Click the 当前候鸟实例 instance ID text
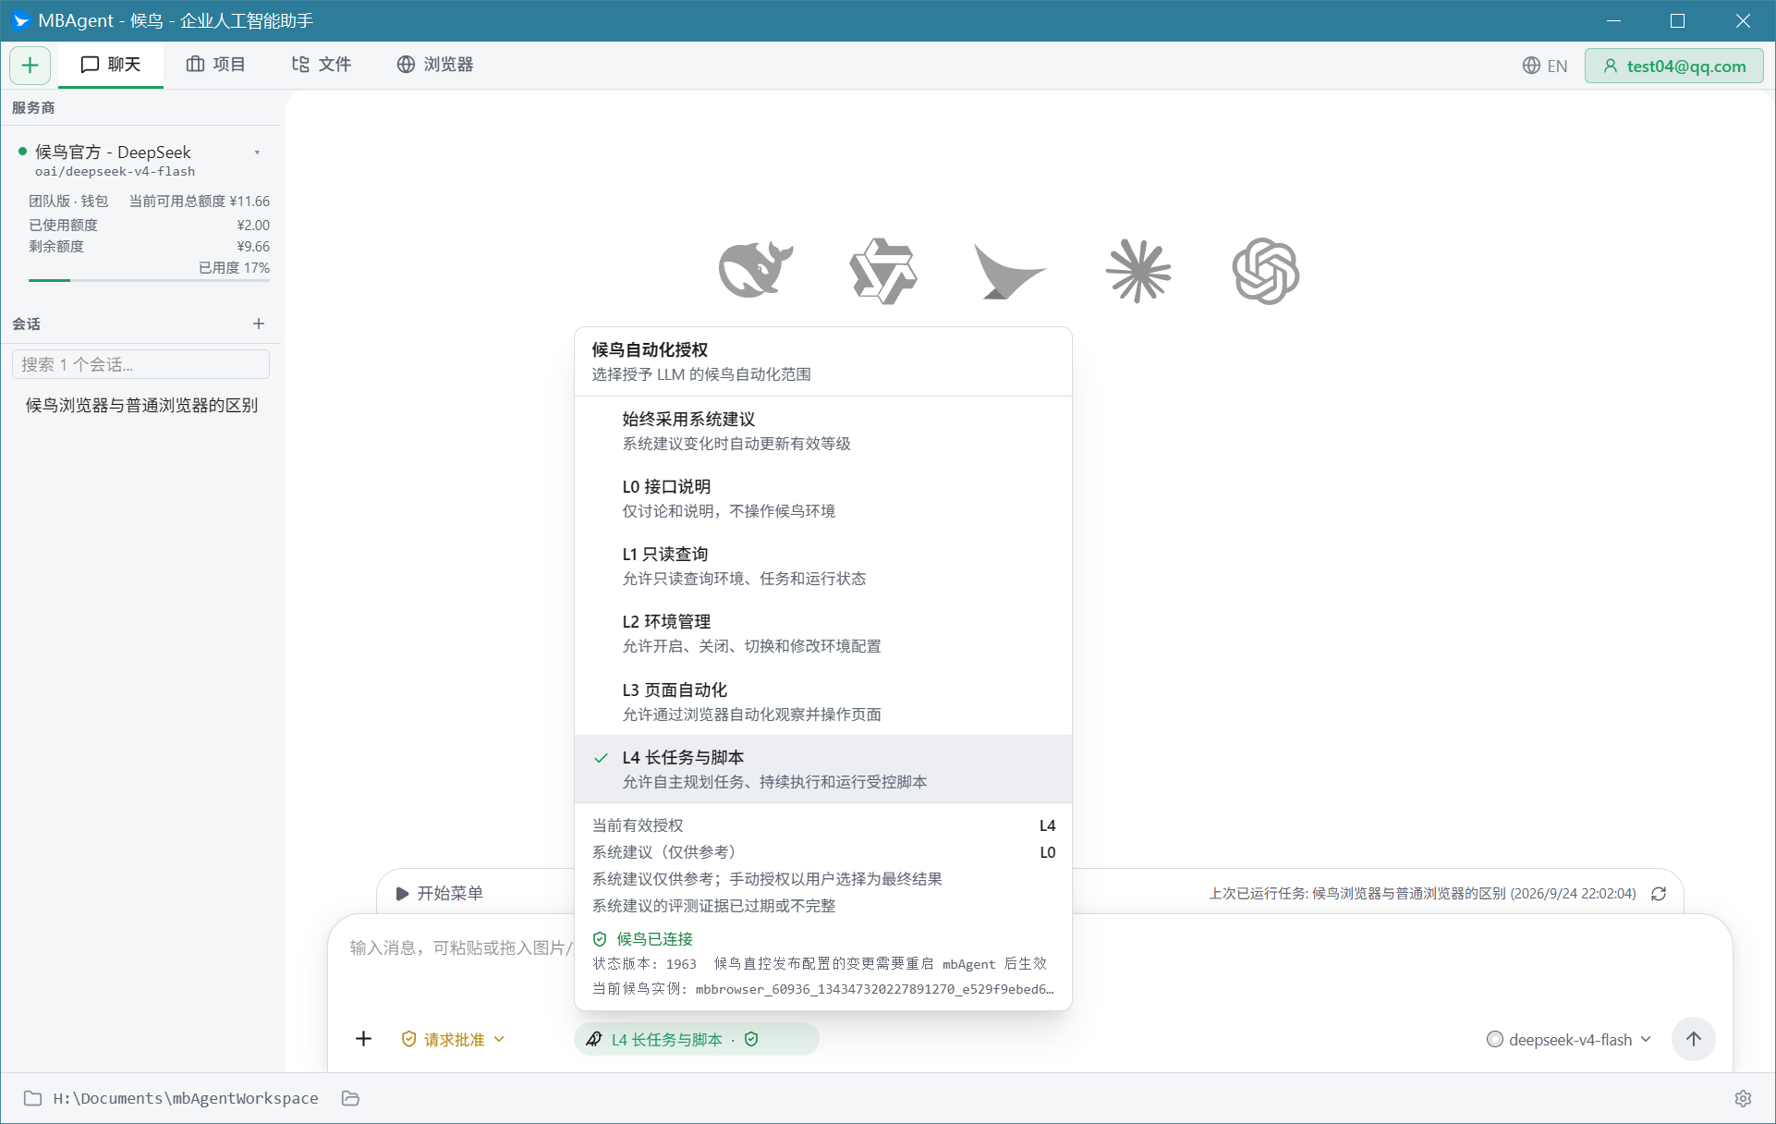Image resolution: width=1776 pixels, height=1124 pixels. (822, 989)
